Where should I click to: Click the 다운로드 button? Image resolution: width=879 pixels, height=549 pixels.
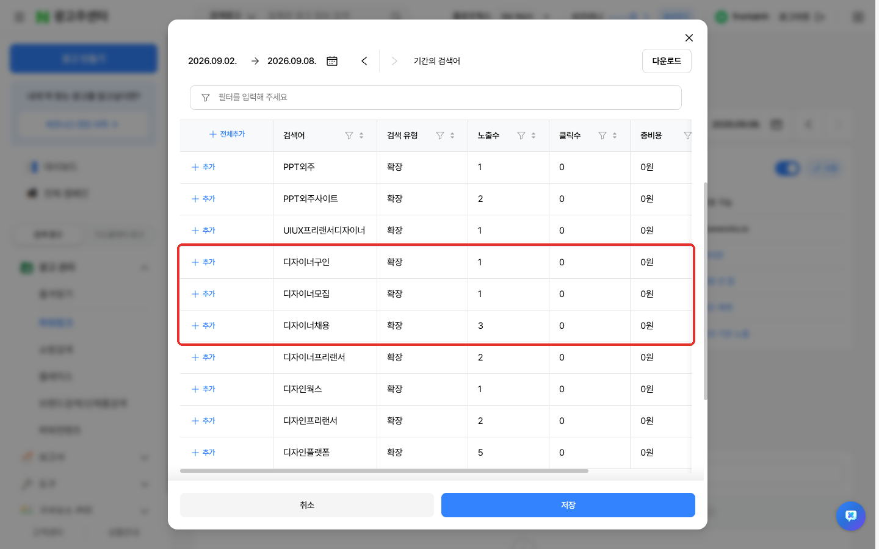click(x=667, y=61)
